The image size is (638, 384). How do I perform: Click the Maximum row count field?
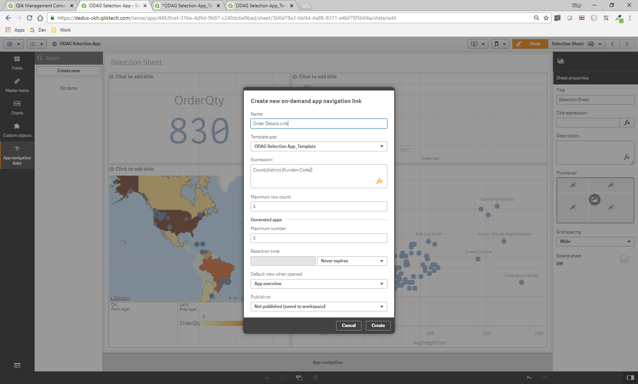coord(319,206)
